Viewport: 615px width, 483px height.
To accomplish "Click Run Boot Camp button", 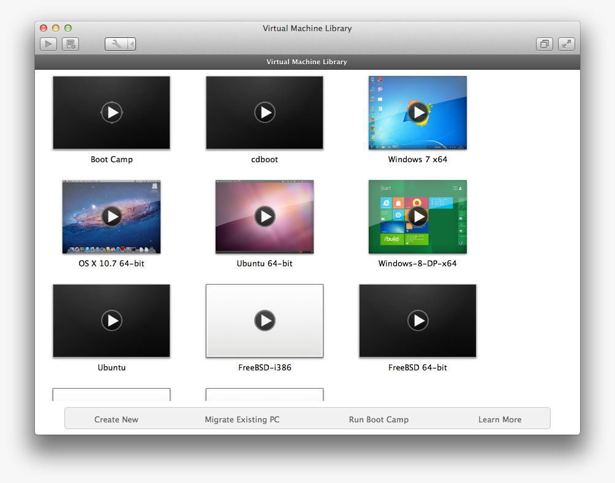I will [x=379, y=419].
